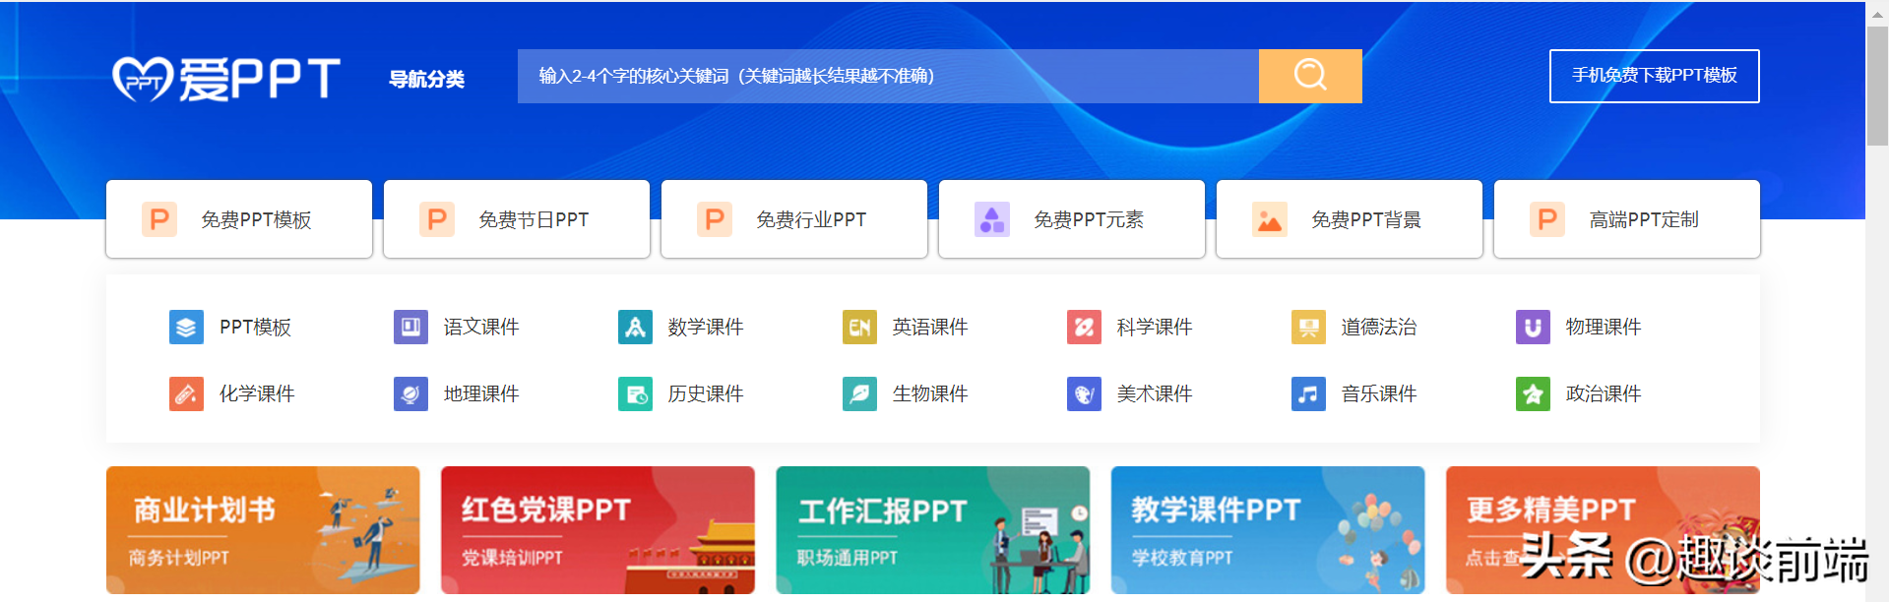Open the 工作汇报PPT banner
This screenshot has width=1889, height=602.
click(932, 530)
